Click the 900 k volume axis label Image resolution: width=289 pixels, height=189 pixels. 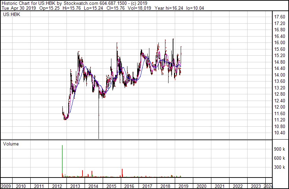(x=280, y=149)
